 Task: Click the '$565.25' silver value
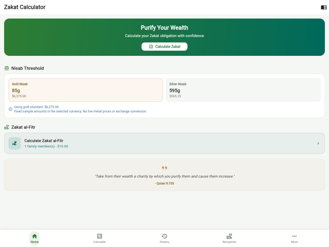point(175,96)
